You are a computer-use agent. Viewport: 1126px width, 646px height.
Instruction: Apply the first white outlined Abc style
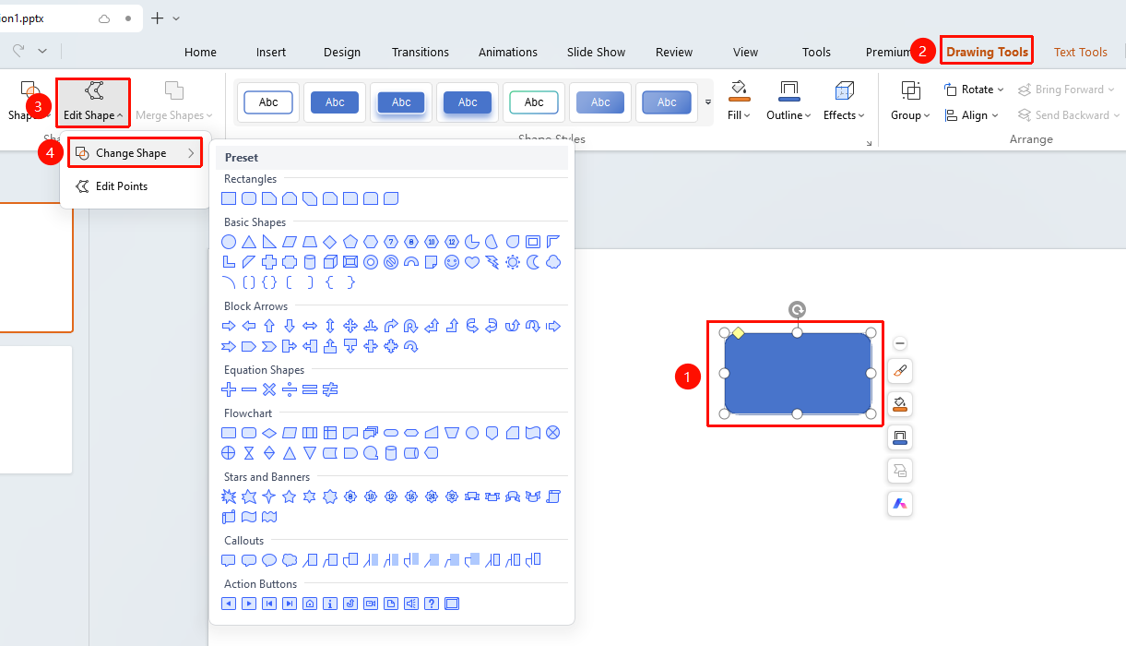(x=268, y=102)
